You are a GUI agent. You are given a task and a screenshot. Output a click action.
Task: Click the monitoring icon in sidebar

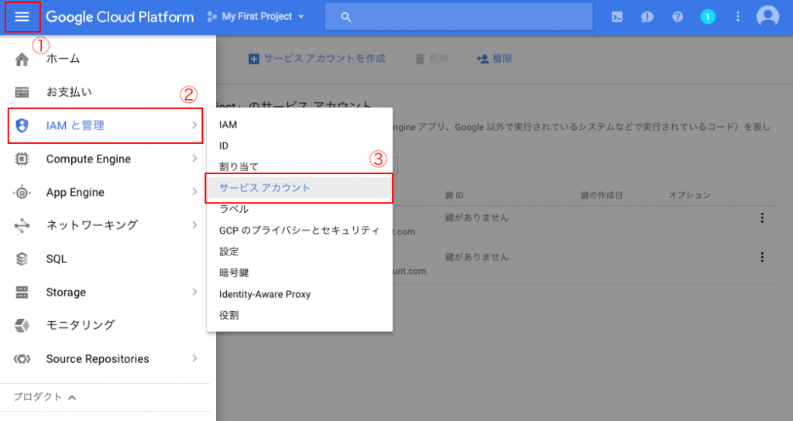pos(22,326)
